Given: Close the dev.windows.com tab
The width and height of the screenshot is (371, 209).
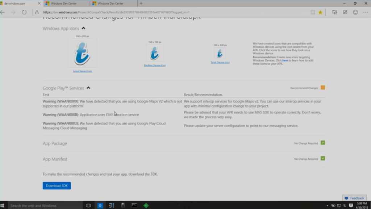Looking at the screenshot, I should click(x=39, y=3).
